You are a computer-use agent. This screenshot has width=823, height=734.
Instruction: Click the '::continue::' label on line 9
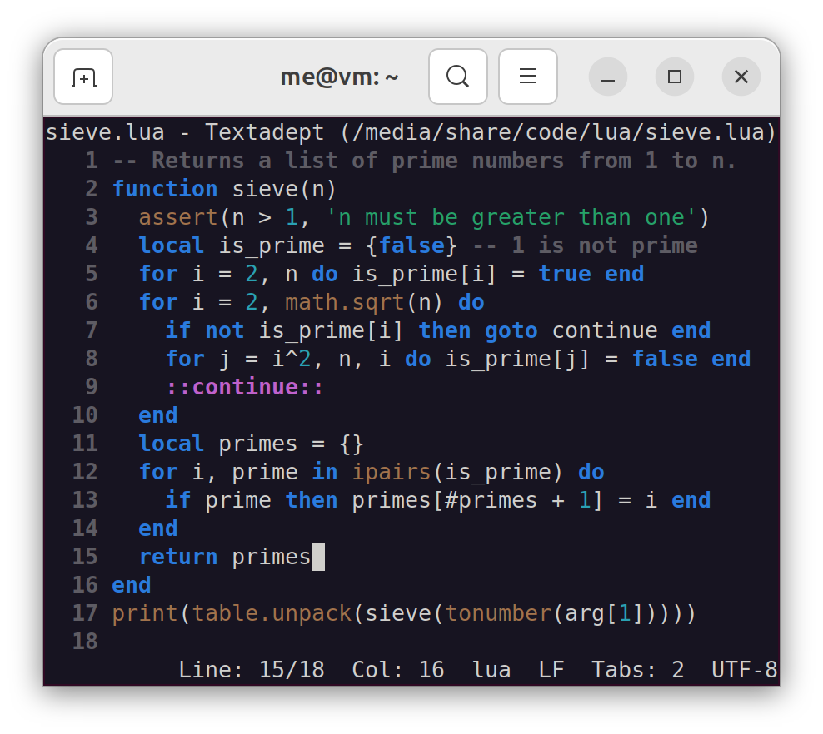(x=245, y=387)
